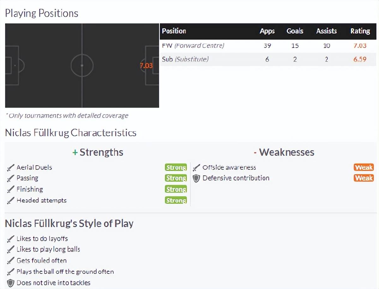
Task: Click shield icon beside Defensive contribution
Action: [196, 178]
